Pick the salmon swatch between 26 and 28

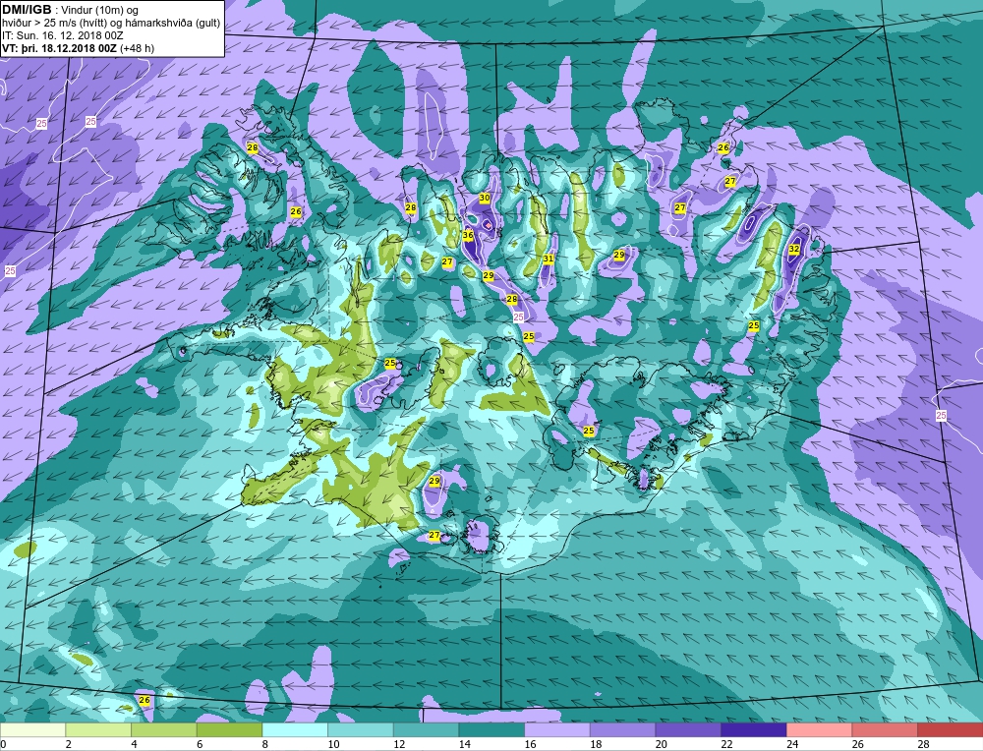885,729
